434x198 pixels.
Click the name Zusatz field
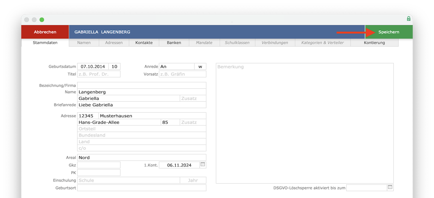coord(193,98)
